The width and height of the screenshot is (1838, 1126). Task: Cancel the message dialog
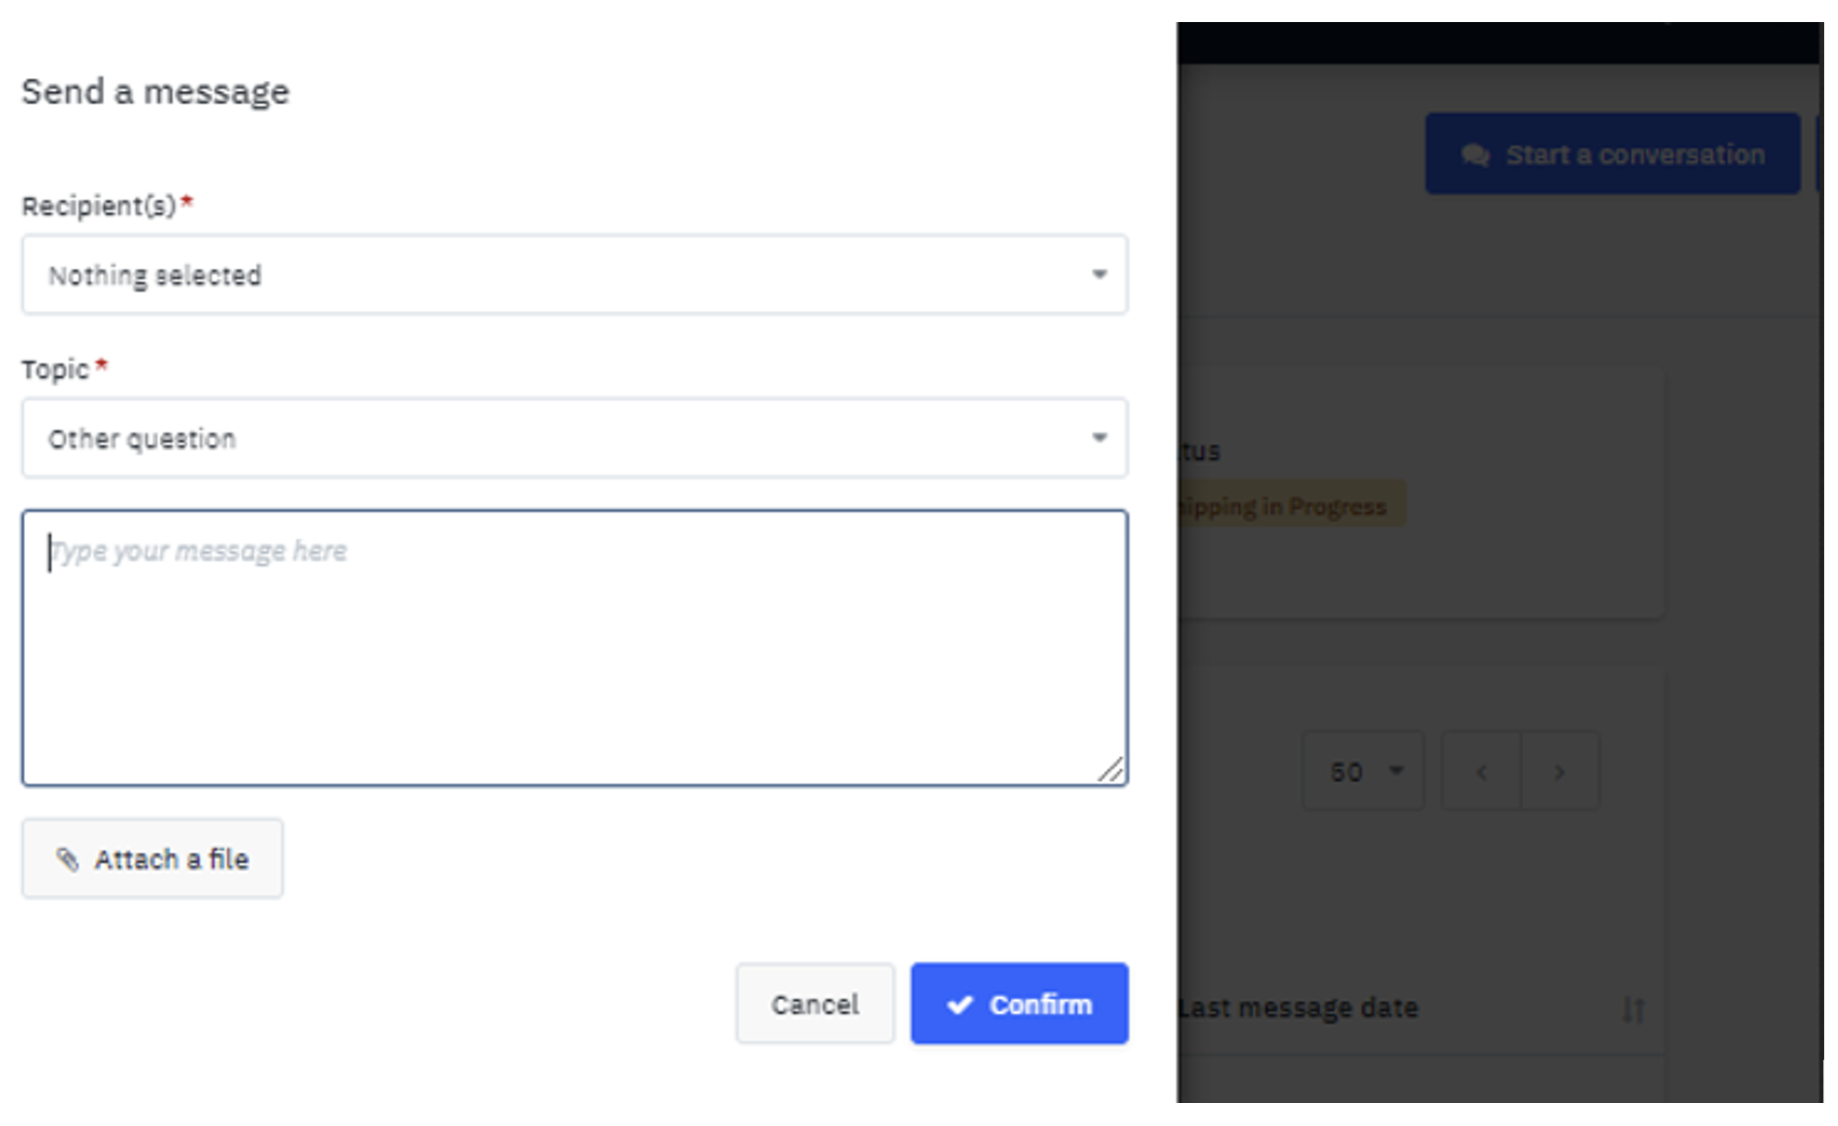coord(815,1004)
